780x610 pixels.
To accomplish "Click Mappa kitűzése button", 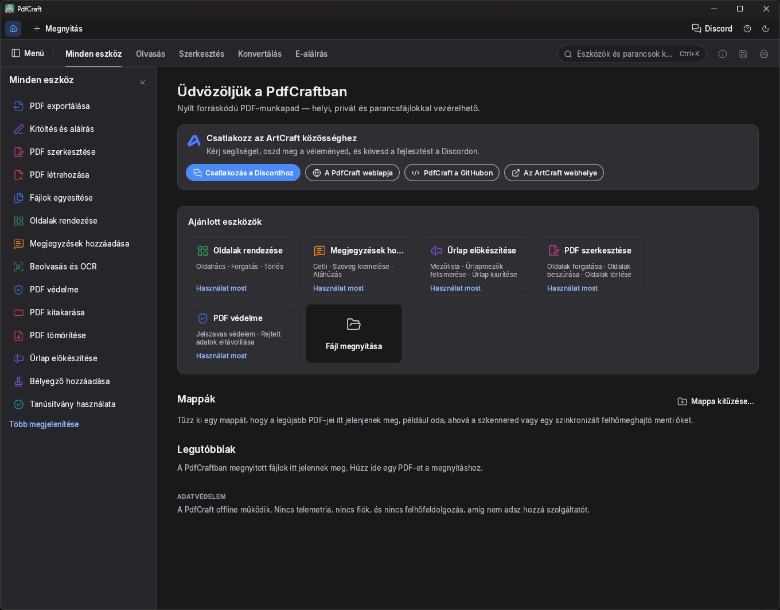I will click(x=716, y=401).
